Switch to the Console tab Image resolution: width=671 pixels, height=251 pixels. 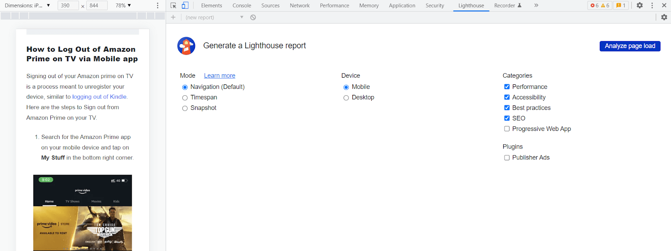pos(242,5)
